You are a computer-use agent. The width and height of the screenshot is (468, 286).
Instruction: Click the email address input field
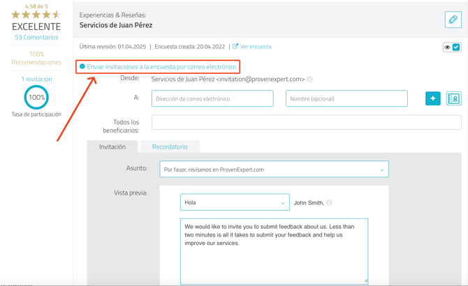[212, 99]
